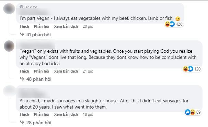The image size is (208, 127).
Task: Translate the sausages comment with Xem bản dịch
Action: pos(66,114)
